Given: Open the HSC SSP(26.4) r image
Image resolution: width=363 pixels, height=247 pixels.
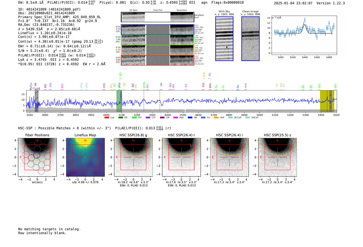Looking at the screenshot, I should 181,157.
